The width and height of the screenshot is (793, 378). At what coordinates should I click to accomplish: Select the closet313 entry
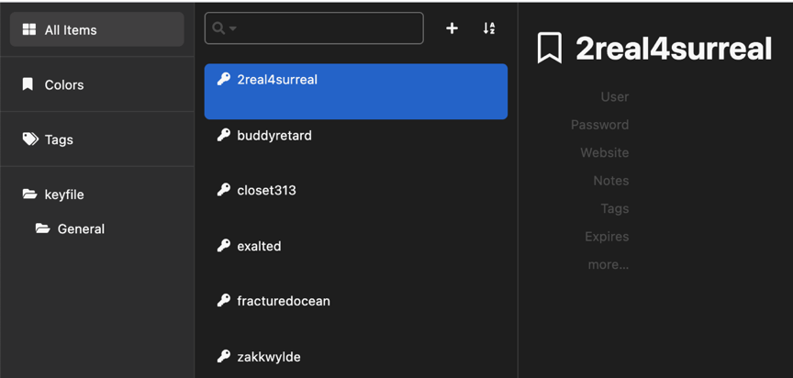(356, 191)
